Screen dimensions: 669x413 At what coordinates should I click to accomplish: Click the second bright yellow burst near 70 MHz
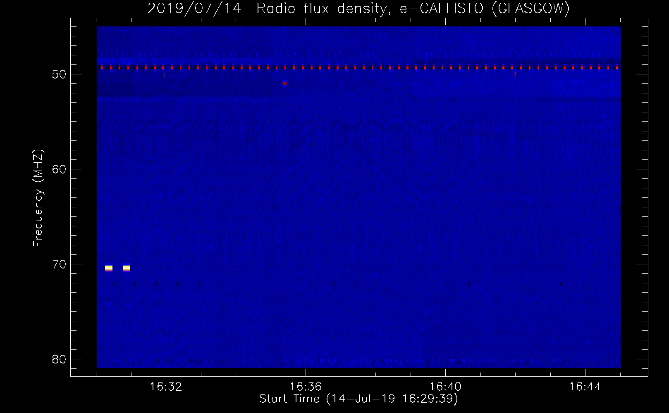(127, 268)
